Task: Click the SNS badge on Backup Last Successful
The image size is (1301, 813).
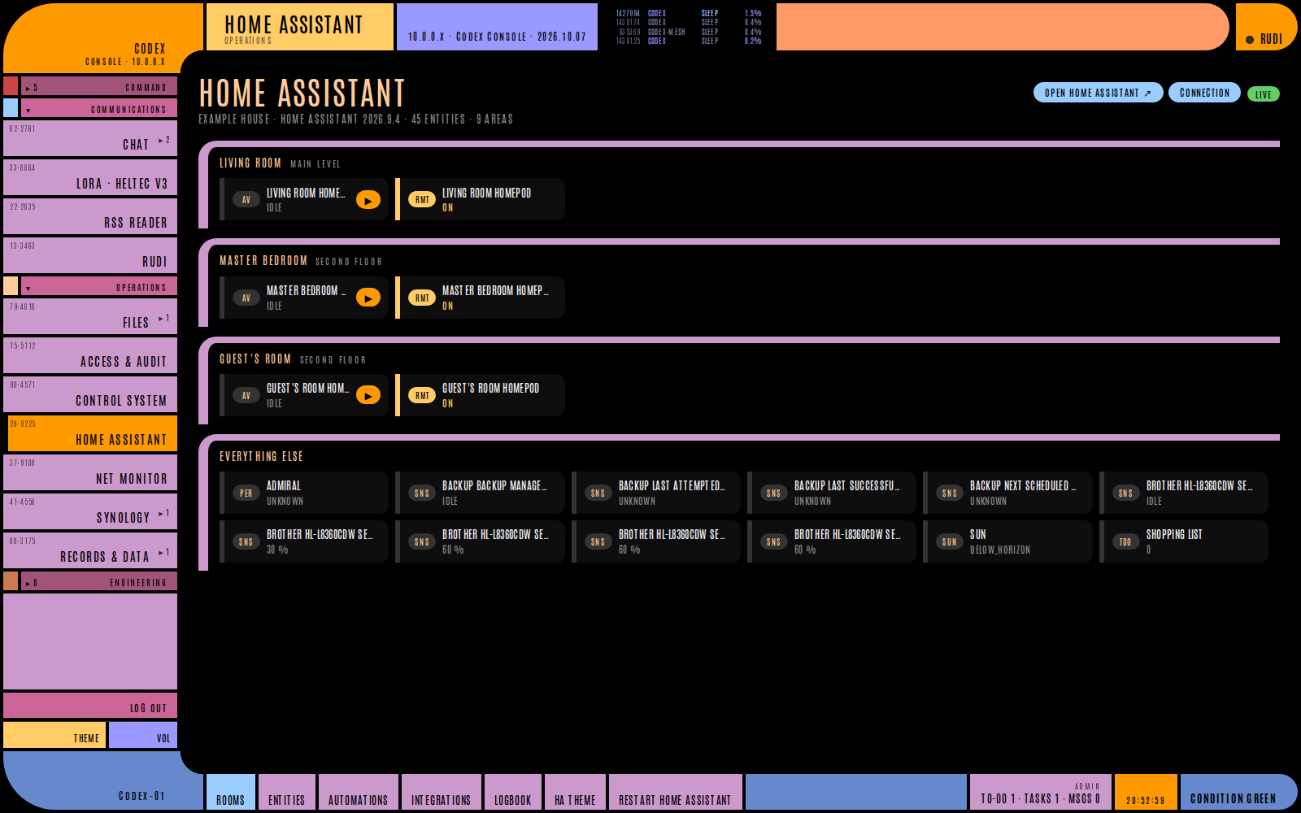Action: pyautogui.click(x=774, y=493)
